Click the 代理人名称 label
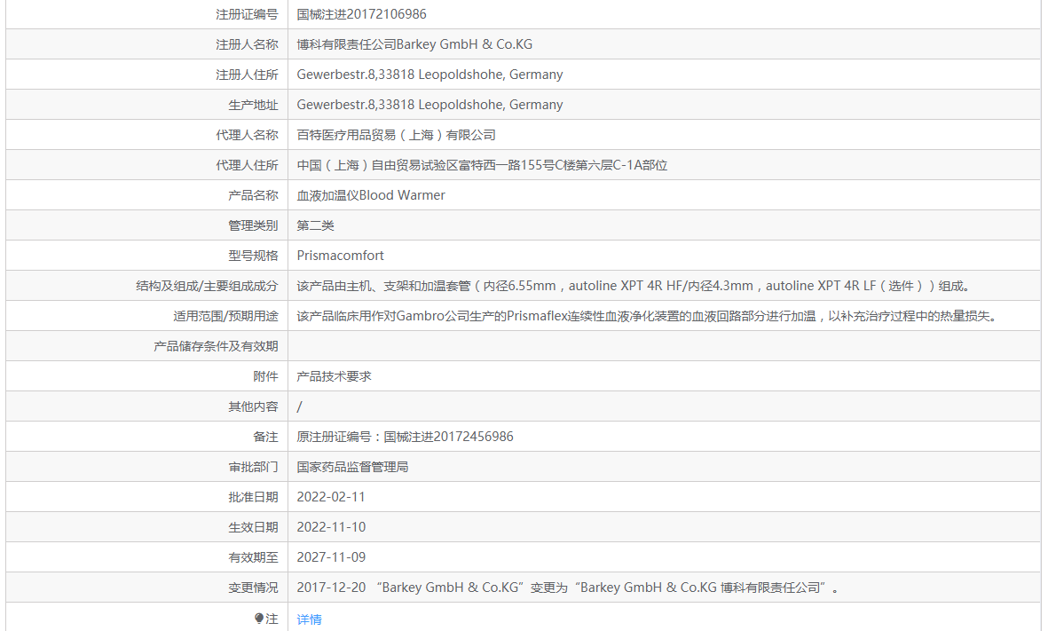Screen dimensions: 1048x631 pos(247,135)
